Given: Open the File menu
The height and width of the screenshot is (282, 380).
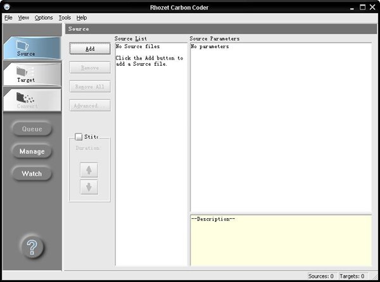Looking at the screenshot, I should click(x=8, y=18).
